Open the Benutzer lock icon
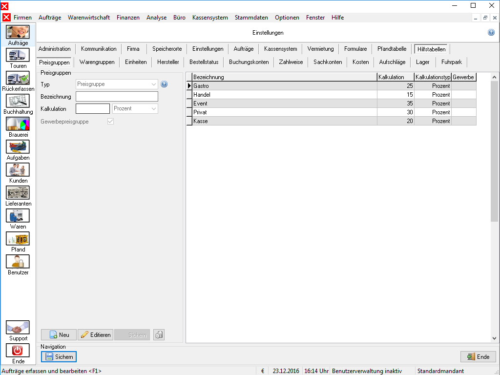 pyautogui.click(x=18, y=262)
